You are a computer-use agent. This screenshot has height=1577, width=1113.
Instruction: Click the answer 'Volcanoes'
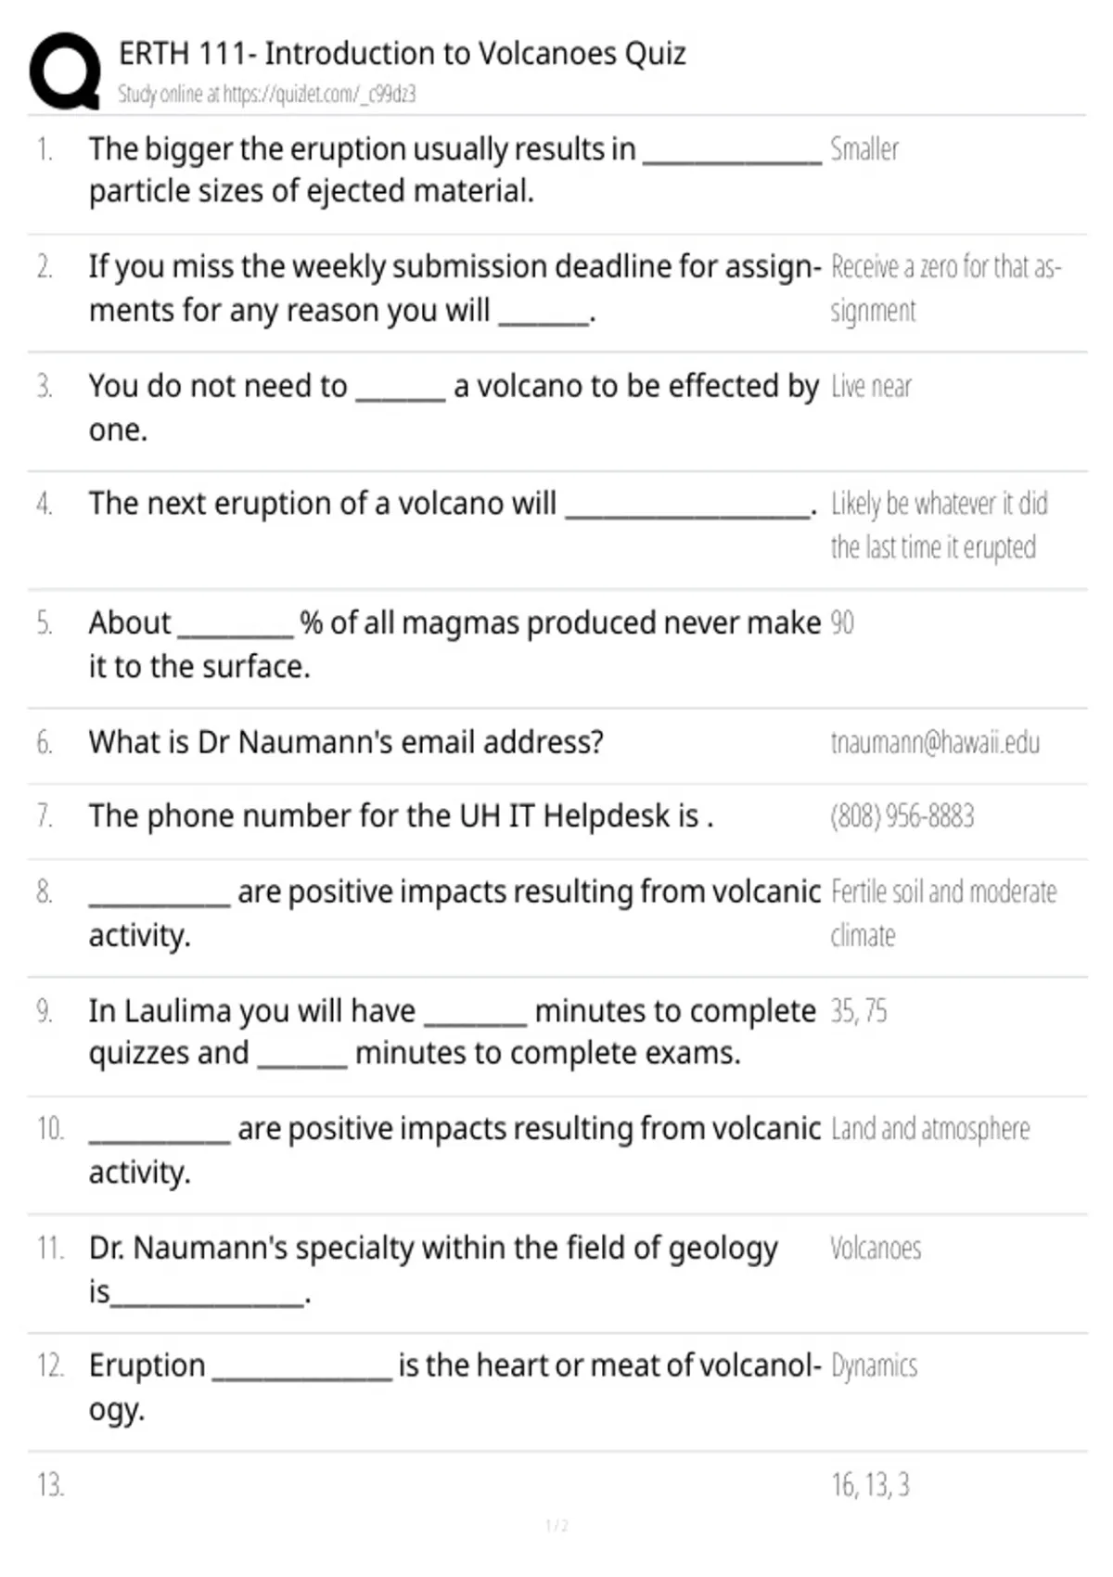click(876, 1249)
